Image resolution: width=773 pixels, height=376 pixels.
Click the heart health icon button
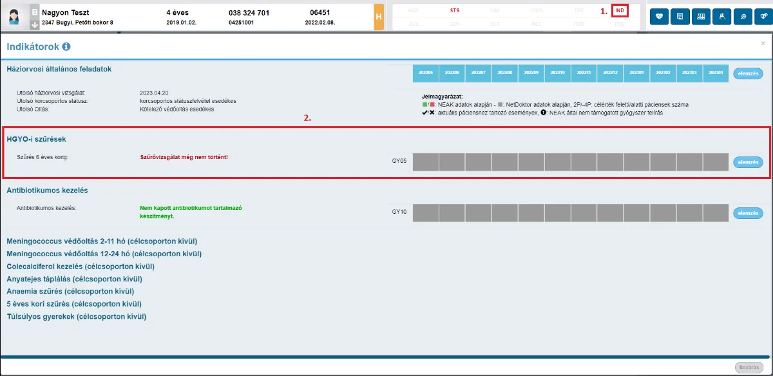click(659, 16)
